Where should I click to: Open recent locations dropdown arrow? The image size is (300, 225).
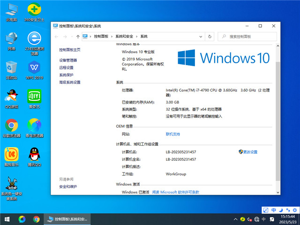pyautogui.click(x=72, y=37)
